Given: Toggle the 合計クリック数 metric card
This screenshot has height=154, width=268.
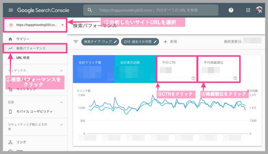Looking at the screenshot, I should [x=94, y=69].
